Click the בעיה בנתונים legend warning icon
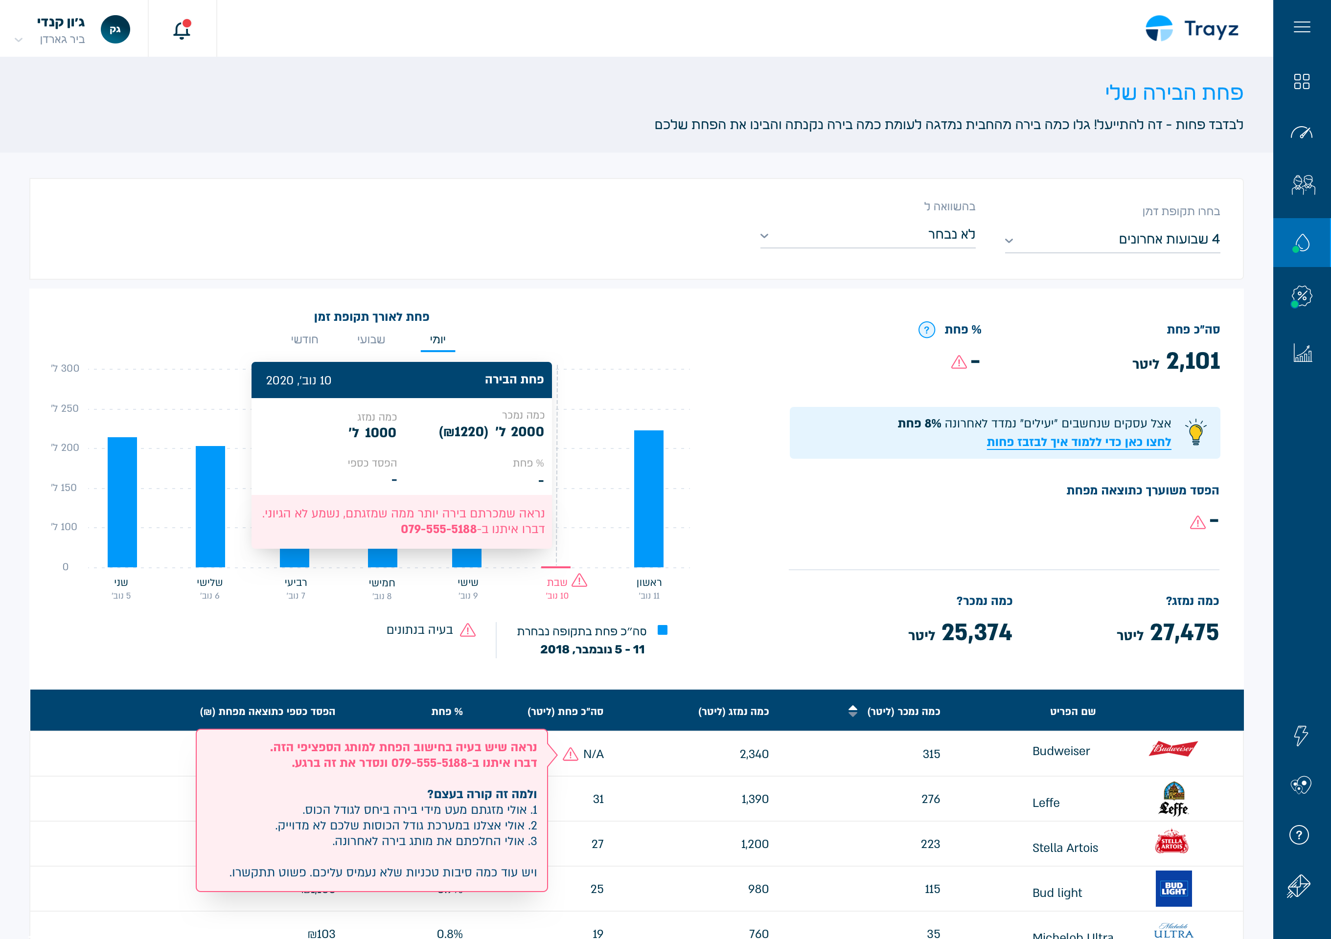 pos(467,630)
